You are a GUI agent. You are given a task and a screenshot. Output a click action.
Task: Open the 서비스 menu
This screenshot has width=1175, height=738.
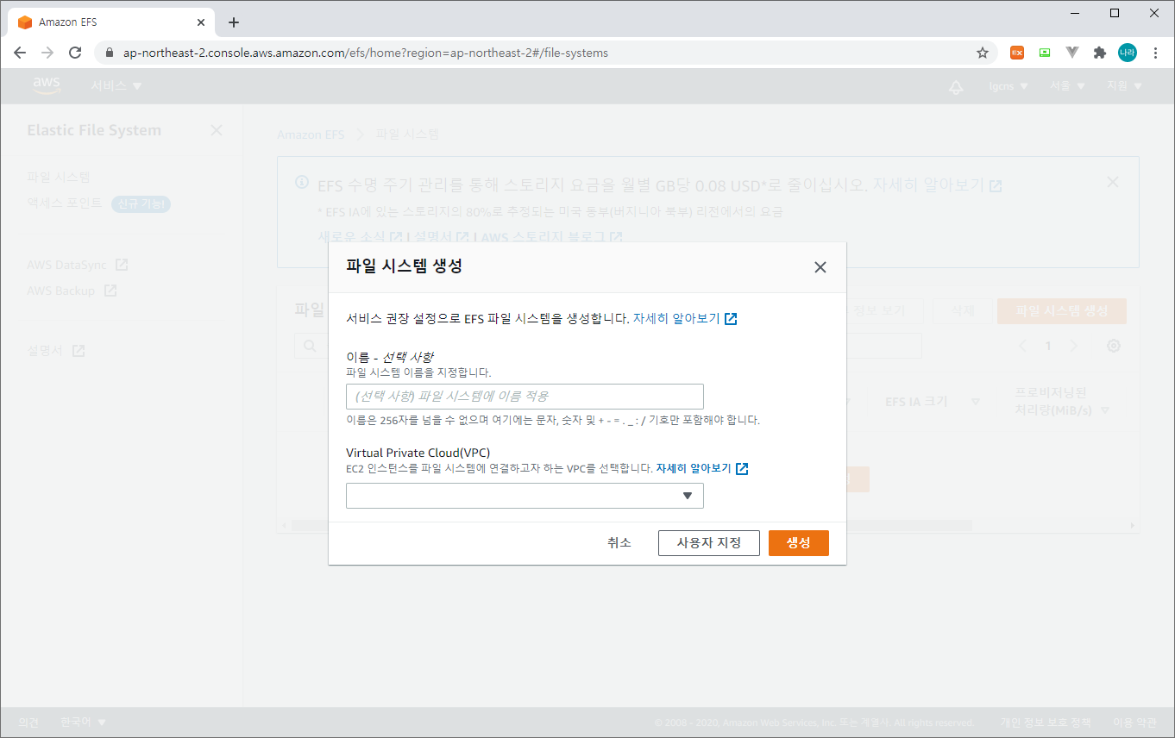click(116, 86)
